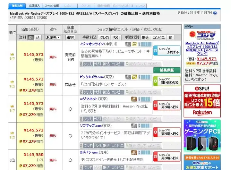231x170 pixels.
Task: Click ノジマオンライン's dark クレカ payment badge
Action: (x=88, y=64)
